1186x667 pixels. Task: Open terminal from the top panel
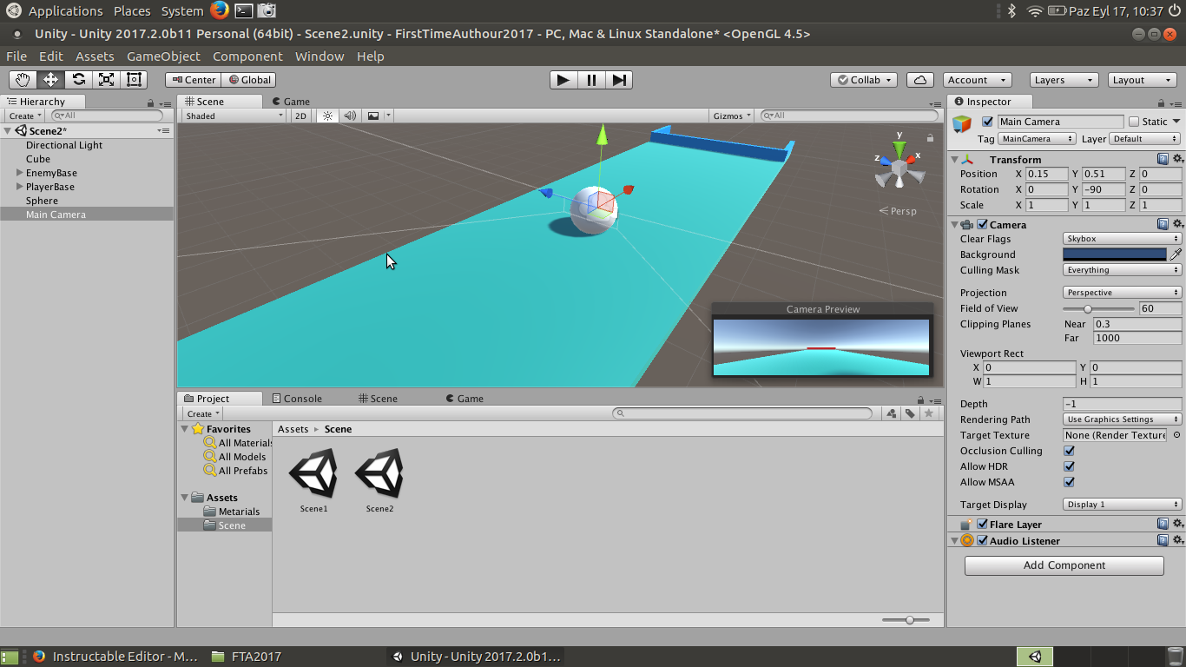tap(244, 11)
